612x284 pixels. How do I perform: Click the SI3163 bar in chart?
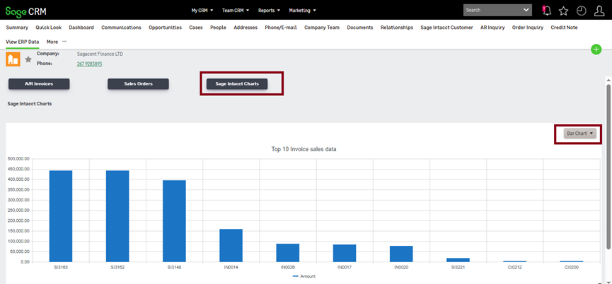pyautogui.click(x=61, y=215)
